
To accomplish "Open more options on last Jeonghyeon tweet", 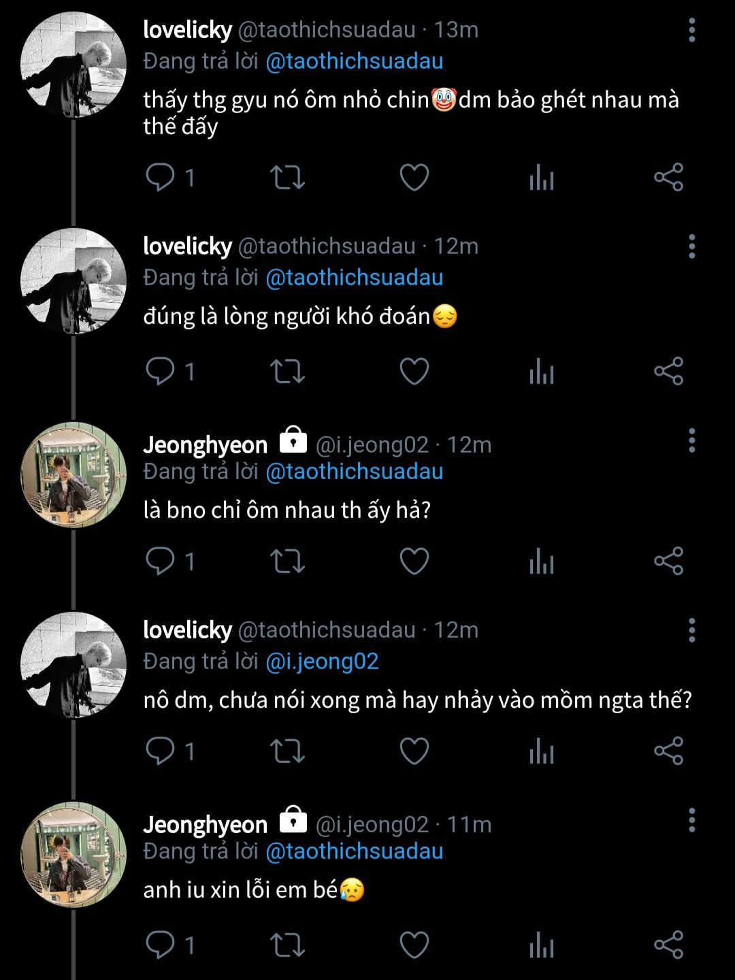I will 691,821.
